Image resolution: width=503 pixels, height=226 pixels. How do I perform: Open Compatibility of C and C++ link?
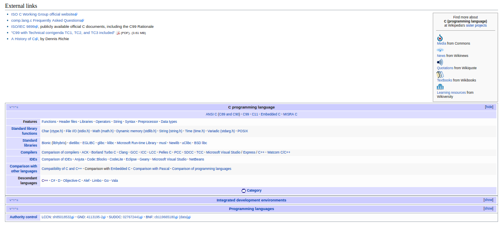(x=62, y=169)
